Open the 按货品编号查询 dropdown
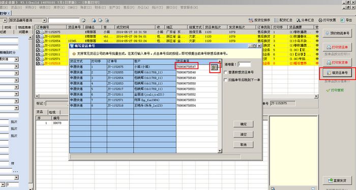The width and height of the screenshot is (356, 190). (x=44, y=20)
